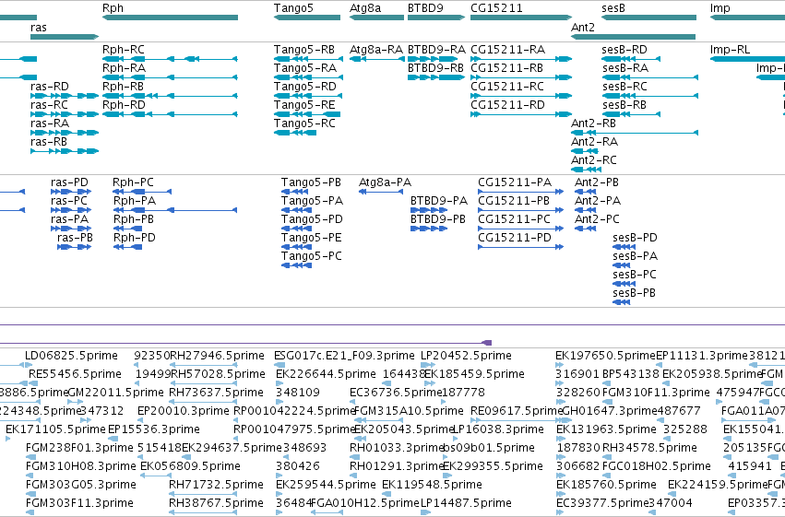
Task: Select the sesB gene bar
Action: (648, 18)
